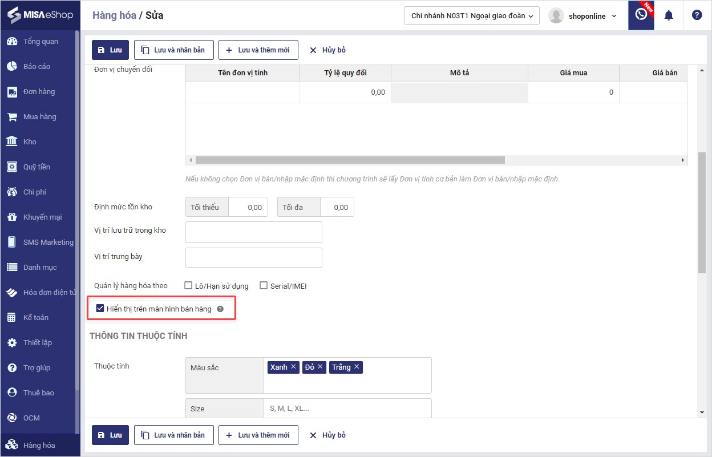Open Đơn hàng in the sidebar
The image size is (712, 457).
[x=39, y=92]
